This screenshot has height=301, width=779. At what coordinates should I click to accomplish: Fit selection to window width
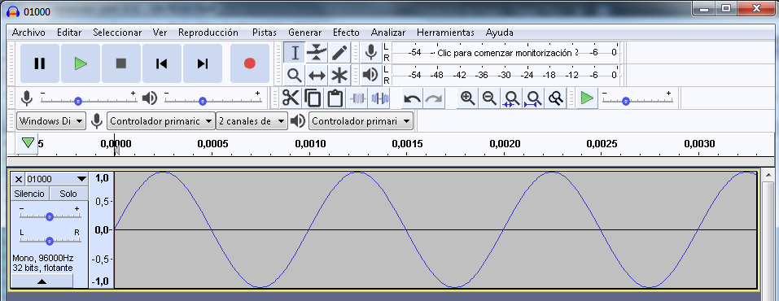click(512, 98)
